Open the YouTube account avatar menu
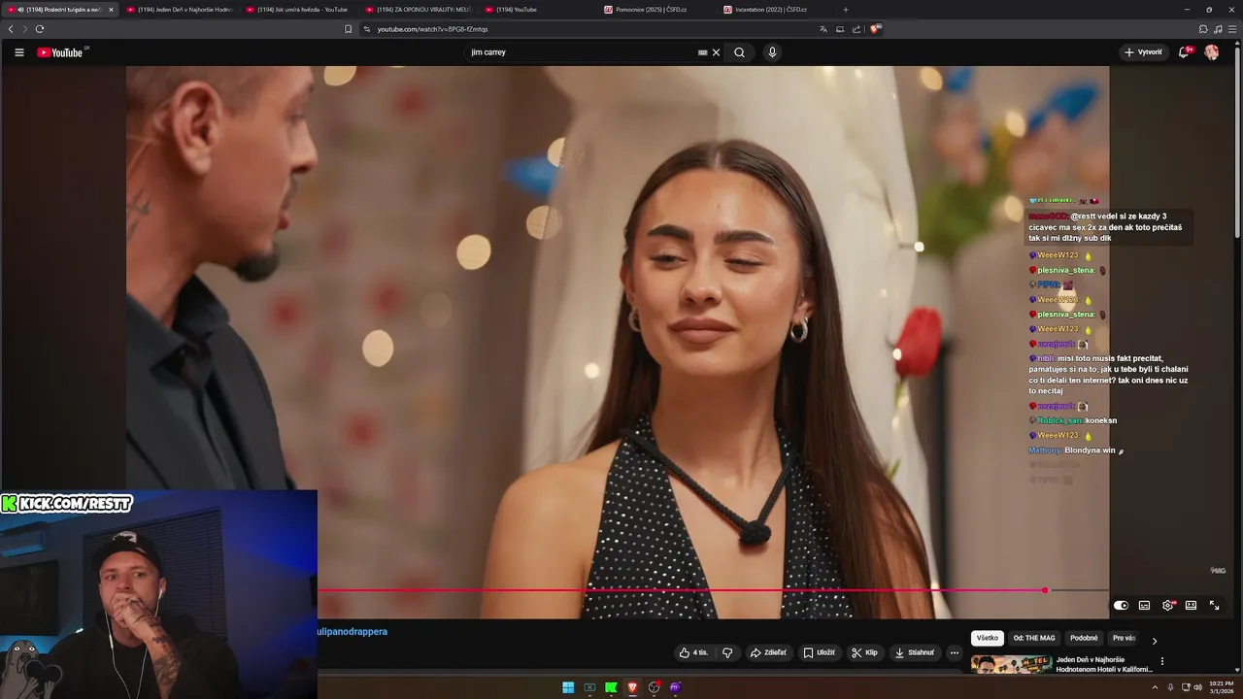Image resolution: width=1243 pixels, height=699 pixels. 1212,52
